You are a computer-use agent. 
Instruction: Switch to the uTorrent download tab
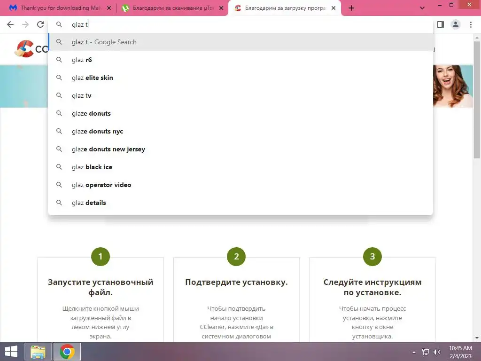point(173,8)
